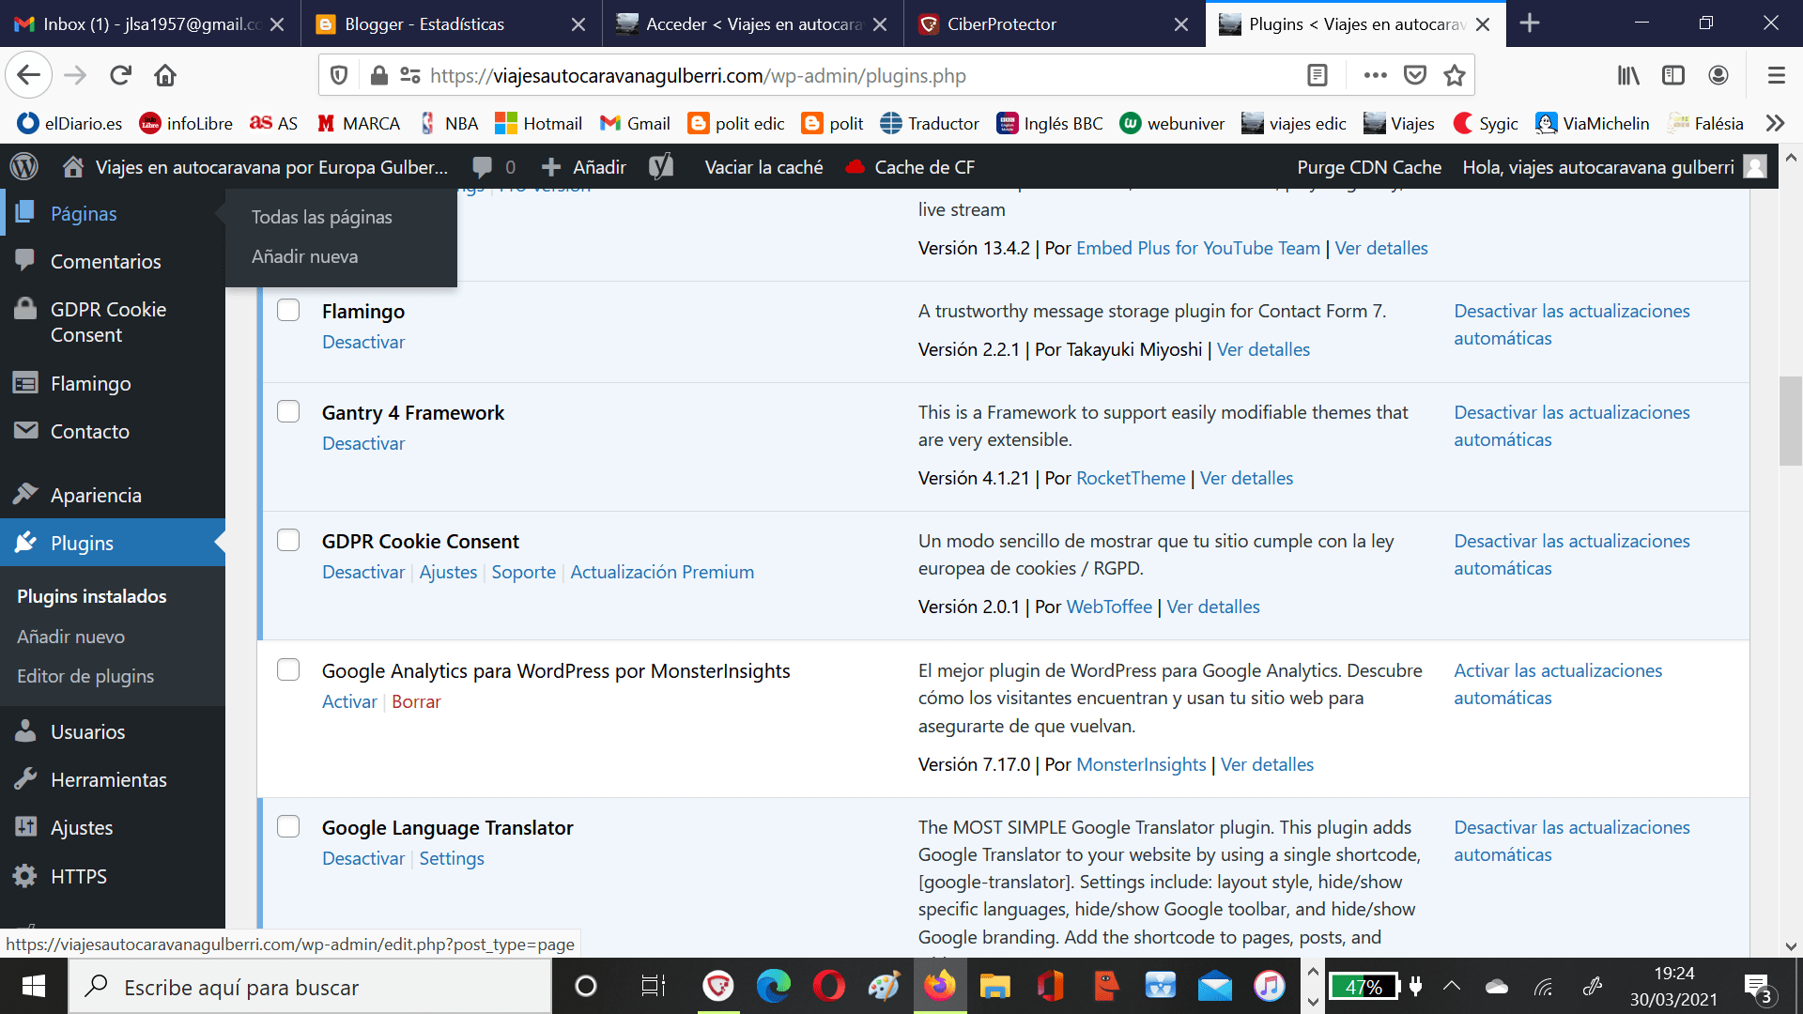
Task: Check the Flamingo plugin checkbox
Action: click(x=288, y=311)
